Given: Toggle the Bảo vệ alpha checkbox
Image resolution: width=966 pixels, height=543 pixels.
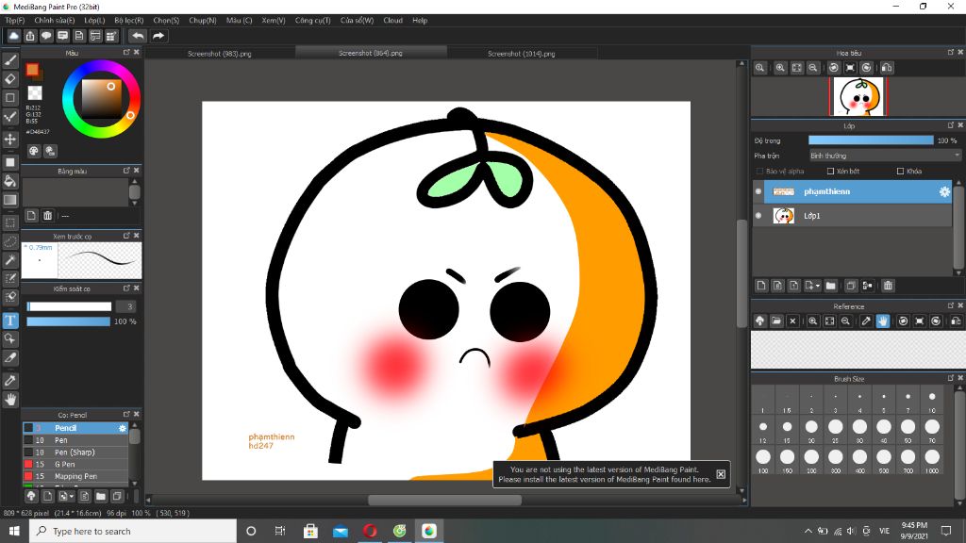Looking at the screenshot, I should click(x=759, y=172).
